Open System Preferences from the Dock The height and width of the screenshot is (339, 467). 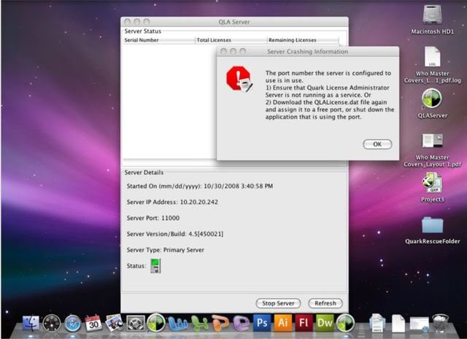pyautogui.click(x=136, y=324)
